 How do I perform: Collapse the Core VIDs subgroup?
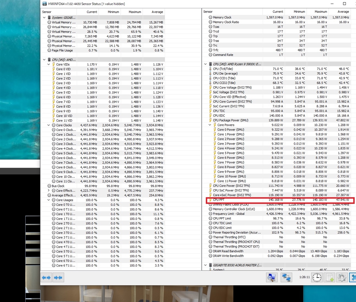point(49,64)
